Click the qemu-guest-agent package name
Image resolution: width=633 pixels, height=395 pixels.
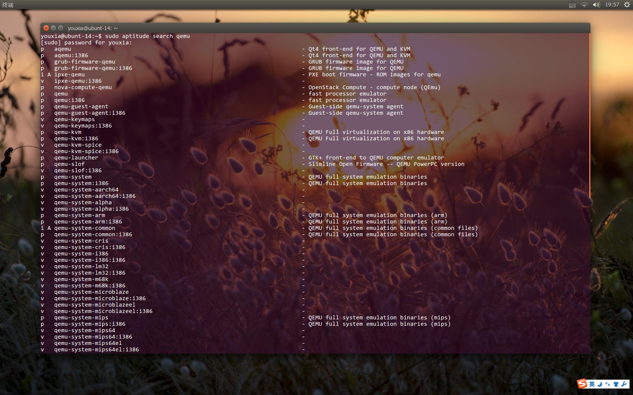pyautogui.click(x=81, y=106)
